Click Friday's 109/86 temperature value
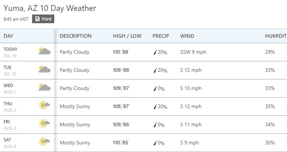 click(121, 124)
